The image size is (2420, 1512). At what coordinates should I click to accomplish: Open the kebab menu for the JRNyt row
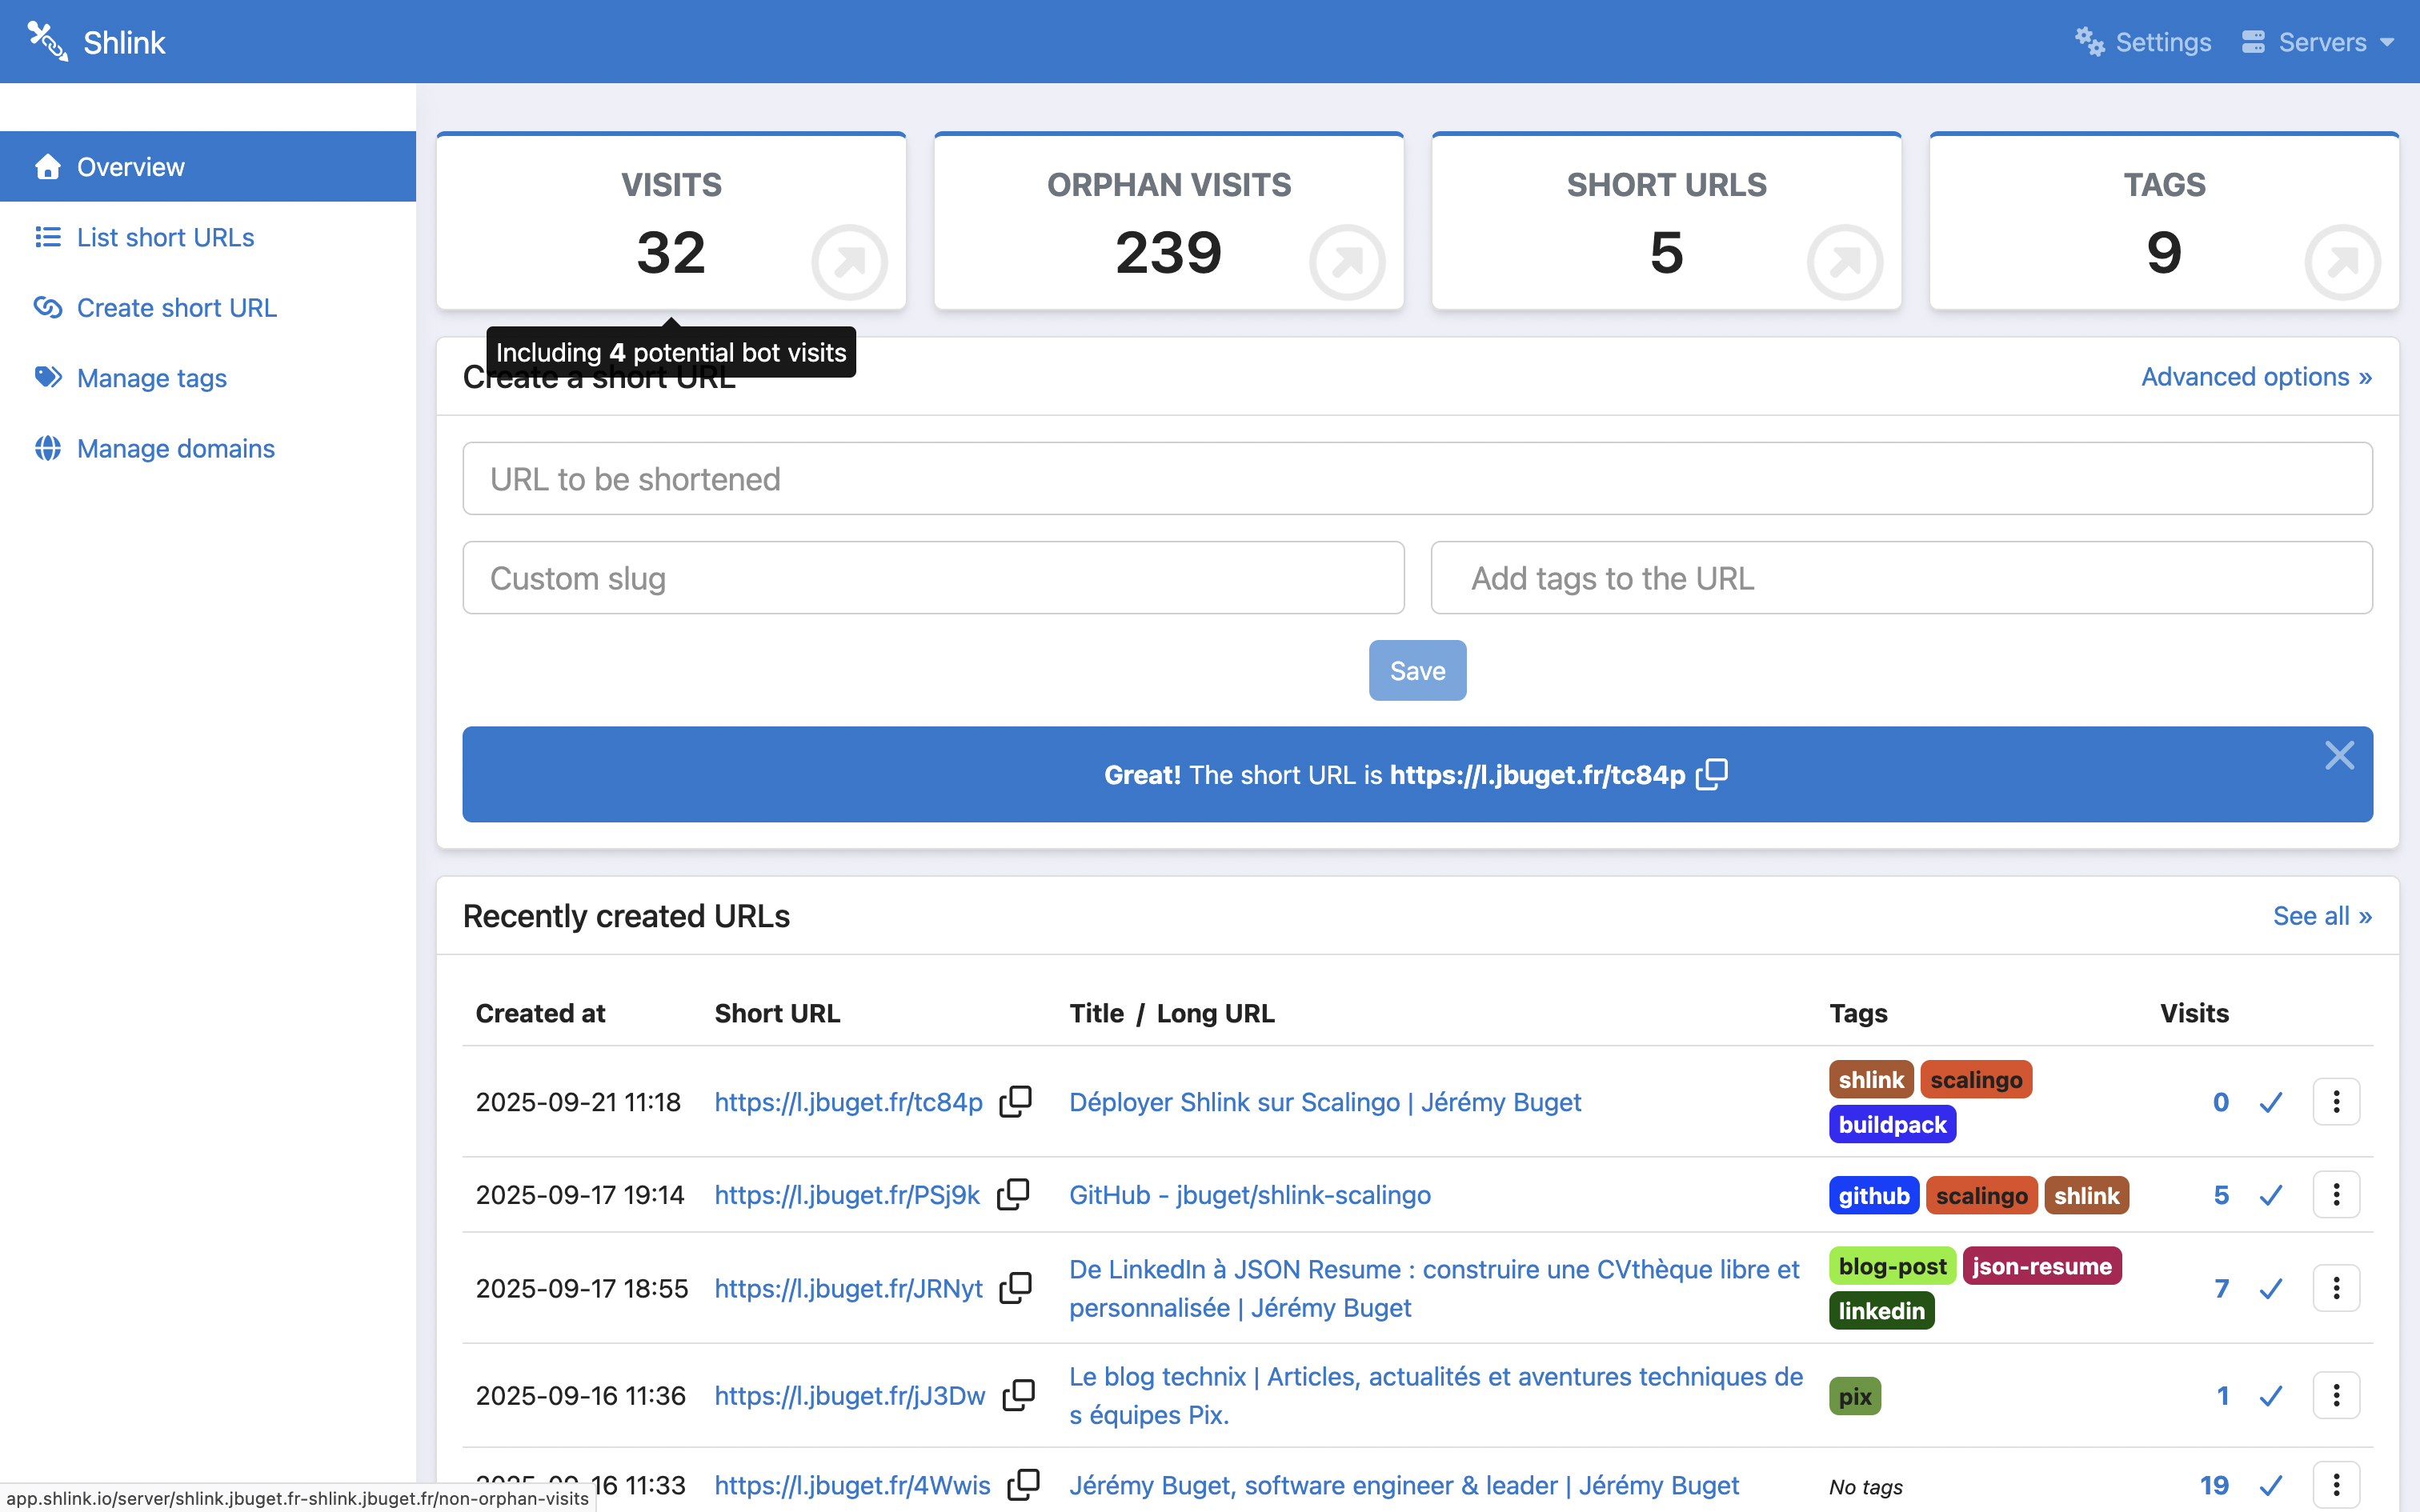click(2336, 1288)
